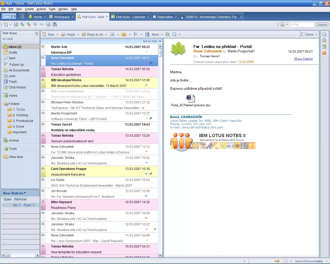Click the Move to Folder icon
330x264 pixels.
pyautogui.click(x=124, y=34)
